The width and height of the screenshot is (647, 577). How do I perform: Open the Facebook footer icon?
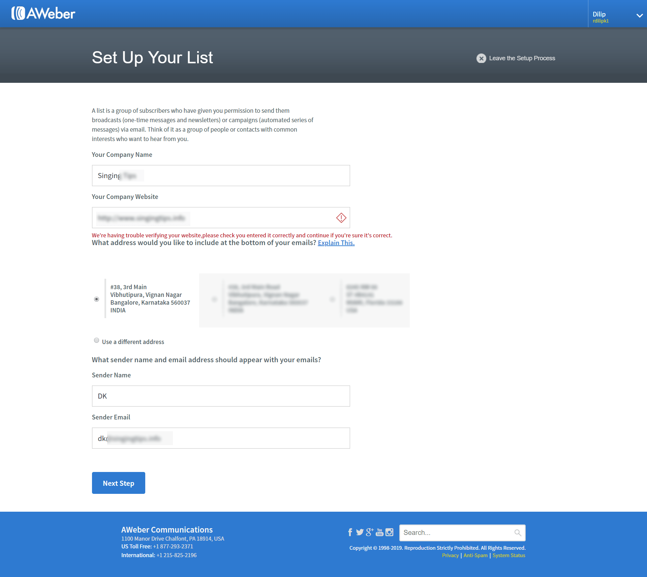(x=350, y=532)
